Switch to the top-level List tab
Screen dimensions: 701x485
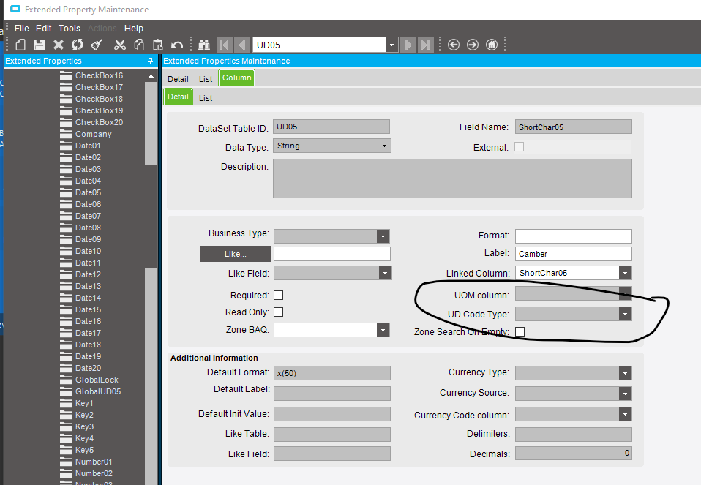pyautogui.click(x=206, y=79)
